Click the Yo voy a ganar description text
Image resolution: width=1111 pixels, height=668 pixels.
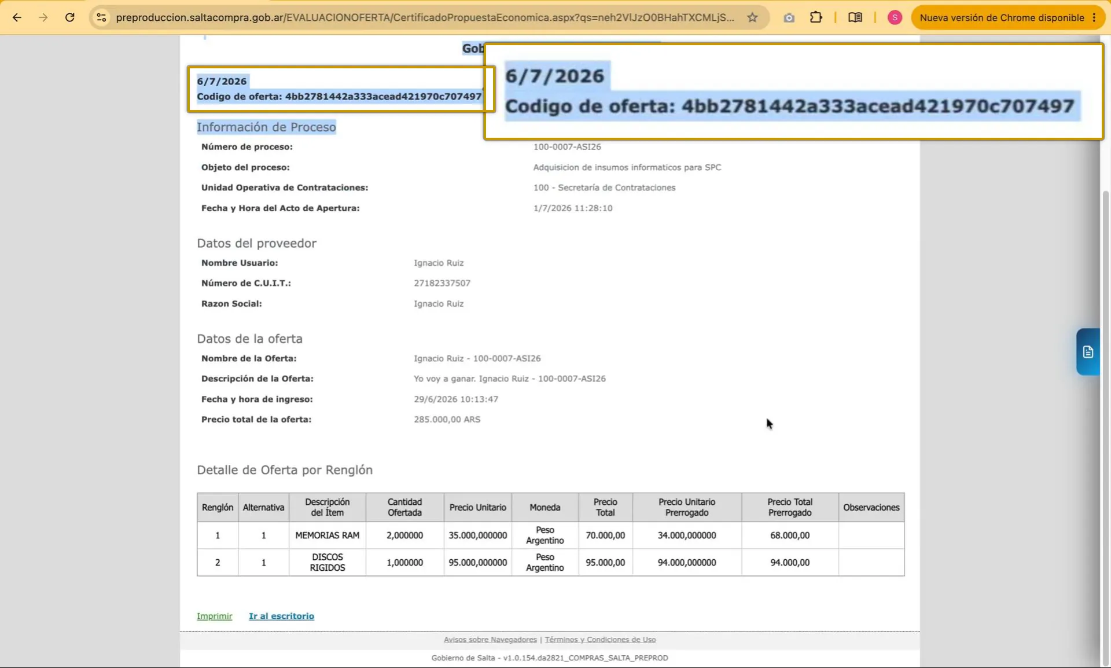click(510, 379)
